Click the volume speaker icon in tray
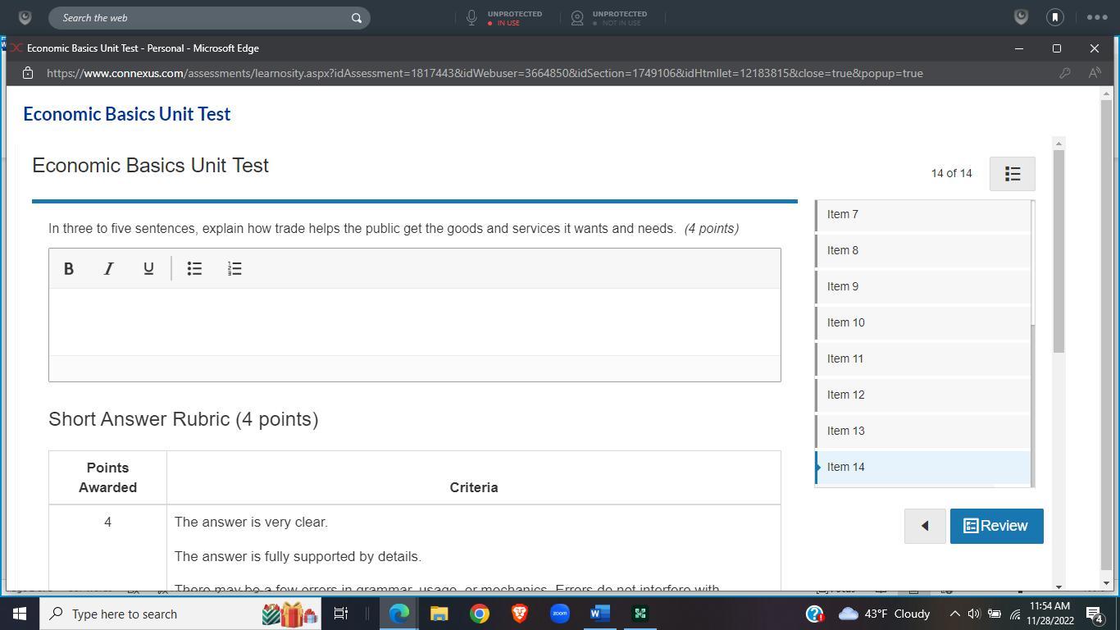 [974, 614]
